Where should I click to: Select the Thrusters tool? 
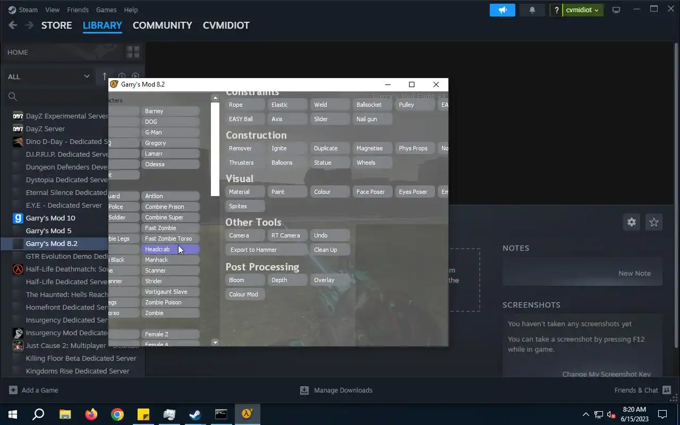tap(245, 163)
